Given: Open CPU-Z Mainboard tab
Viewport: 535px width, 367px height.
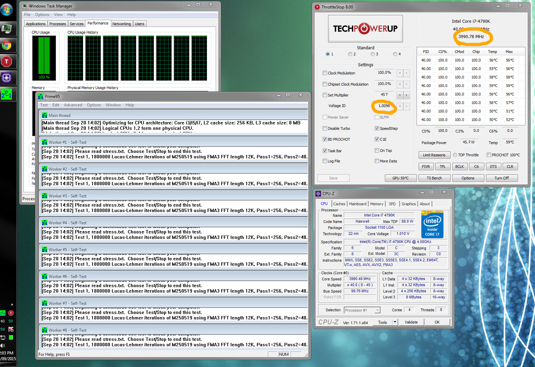Looking at the screenshot, I should [358, 204].
